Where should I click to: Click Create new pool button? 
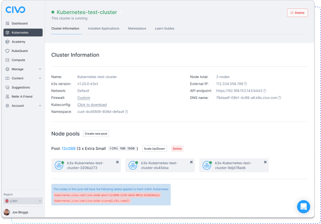point(96,134)
